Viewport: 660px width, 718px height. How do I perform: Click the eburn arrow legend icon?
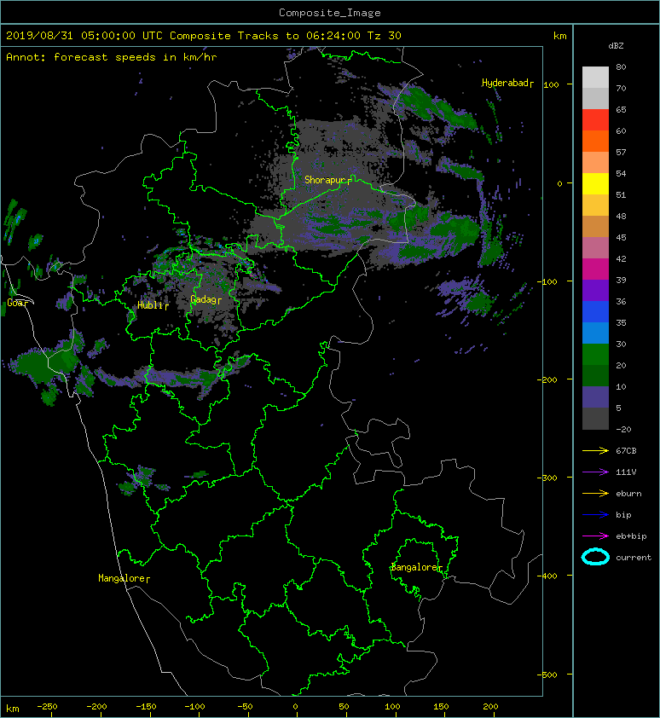[x=595, y=493]
